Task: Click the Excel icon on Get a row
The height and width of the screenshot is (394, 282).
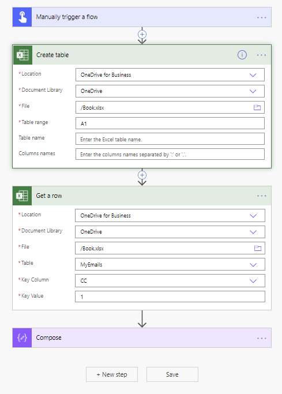Action: pyautogui.click(x=22, y=196)
